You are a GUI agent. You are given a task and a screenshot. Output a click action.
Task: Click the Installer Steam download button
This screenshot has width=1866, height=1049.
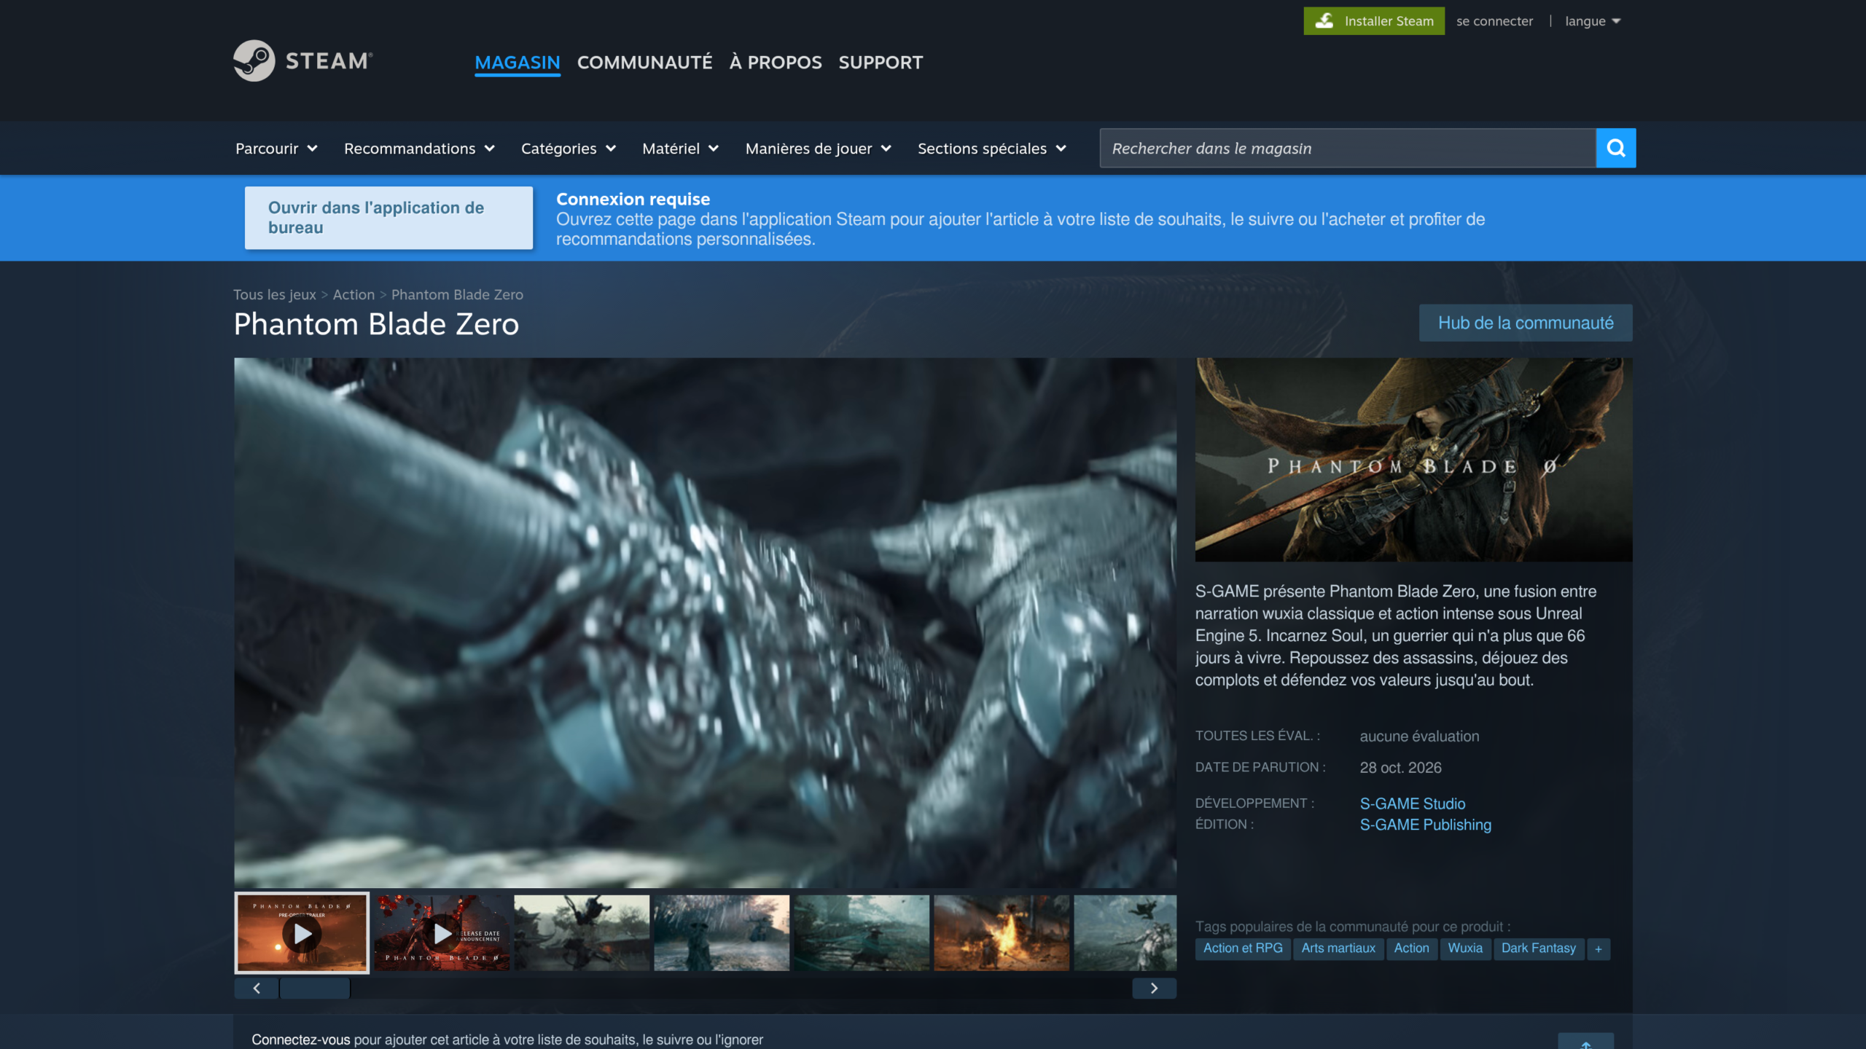coord(1374,21)
